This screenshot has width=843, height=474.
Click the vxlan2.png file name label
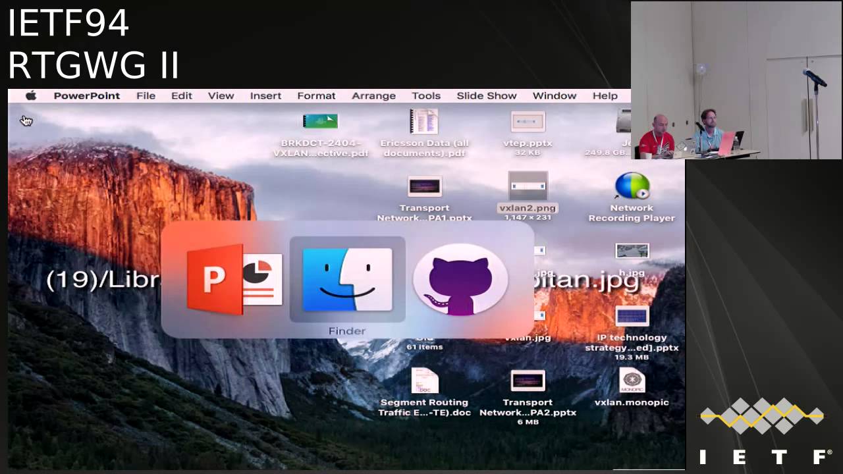[x=528, y=208]
